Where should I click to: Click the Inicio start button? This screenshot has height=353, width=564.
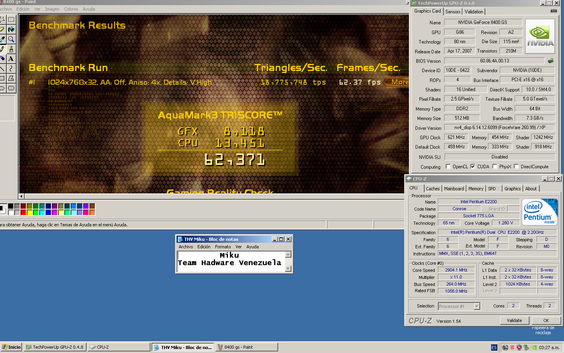click(11, 347)
